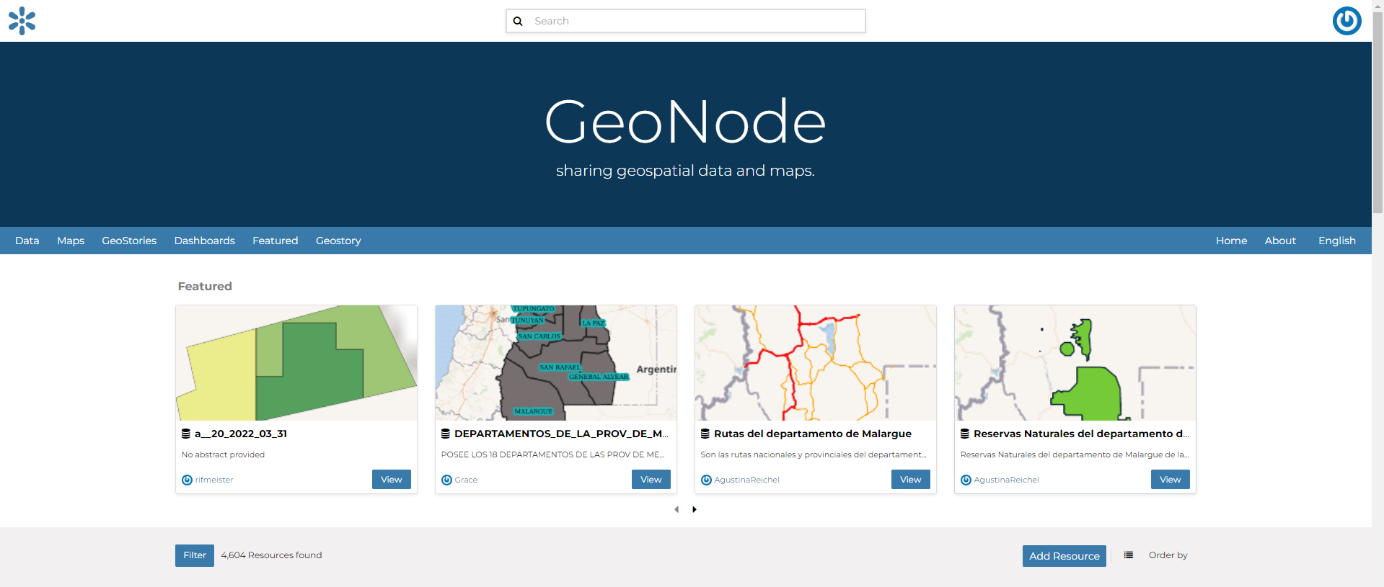Click 'POSEE LOS 18 DEPARTAMENTOS' abstract text

pyautogui.click(x=553, y=454)
